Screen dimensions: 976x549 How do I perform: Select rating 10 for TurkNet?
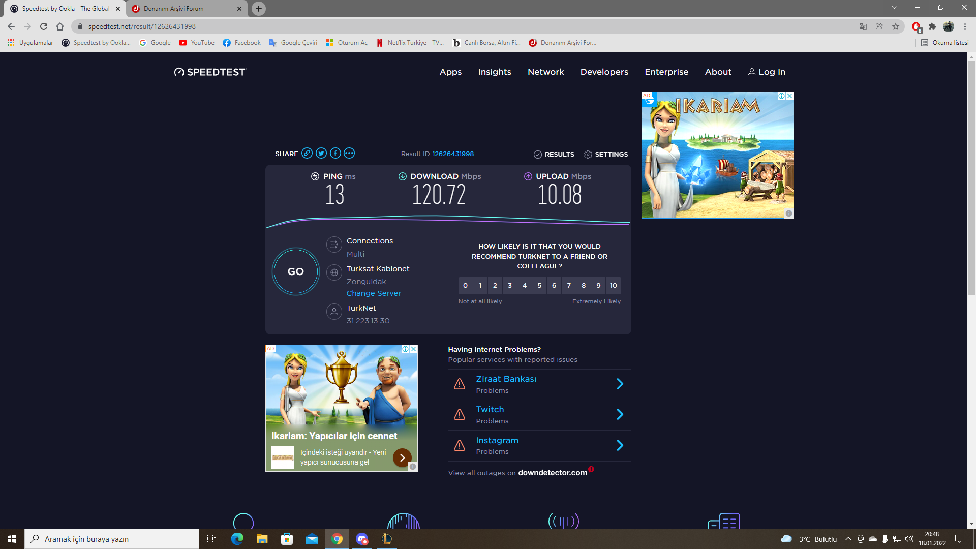point(613,286)
